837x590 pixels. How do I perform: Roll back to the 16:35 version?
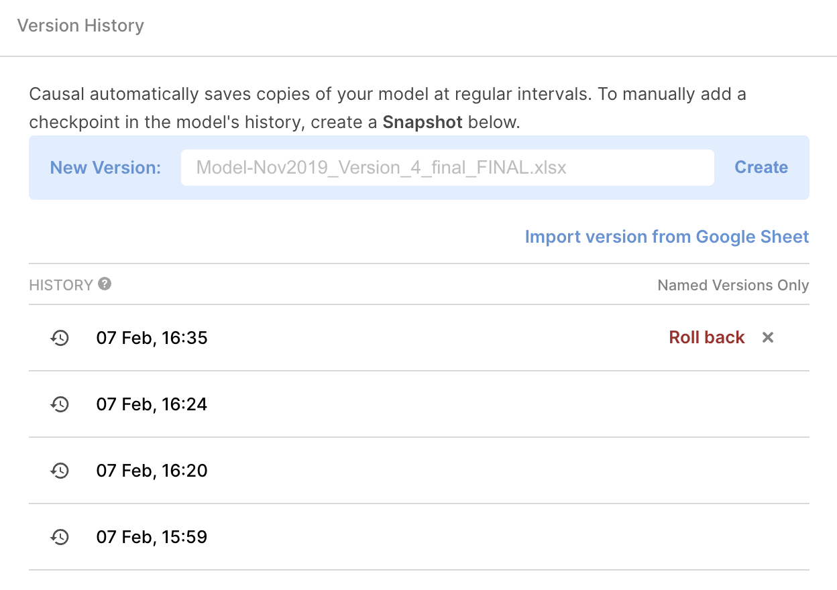click(706, 337)
